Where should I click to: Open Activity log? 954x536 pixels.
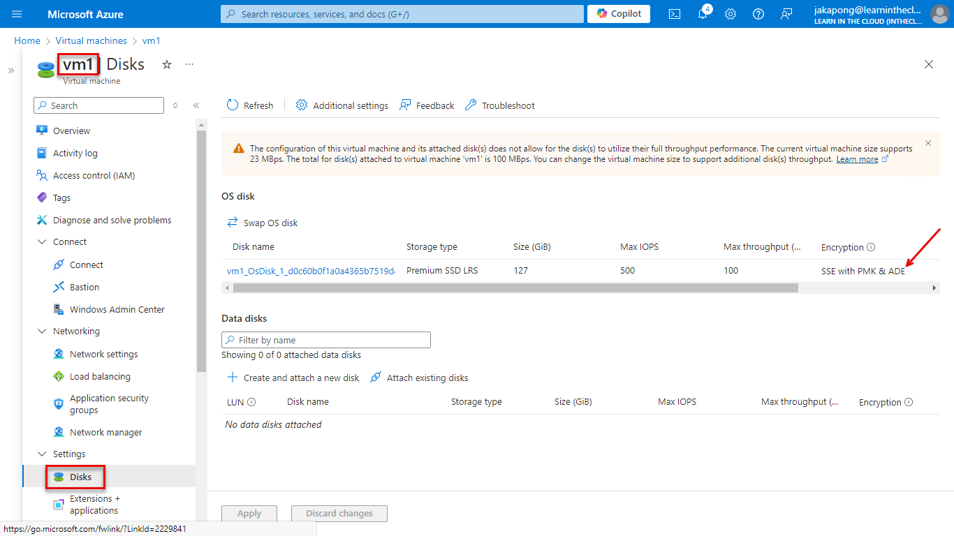(75, 153)
